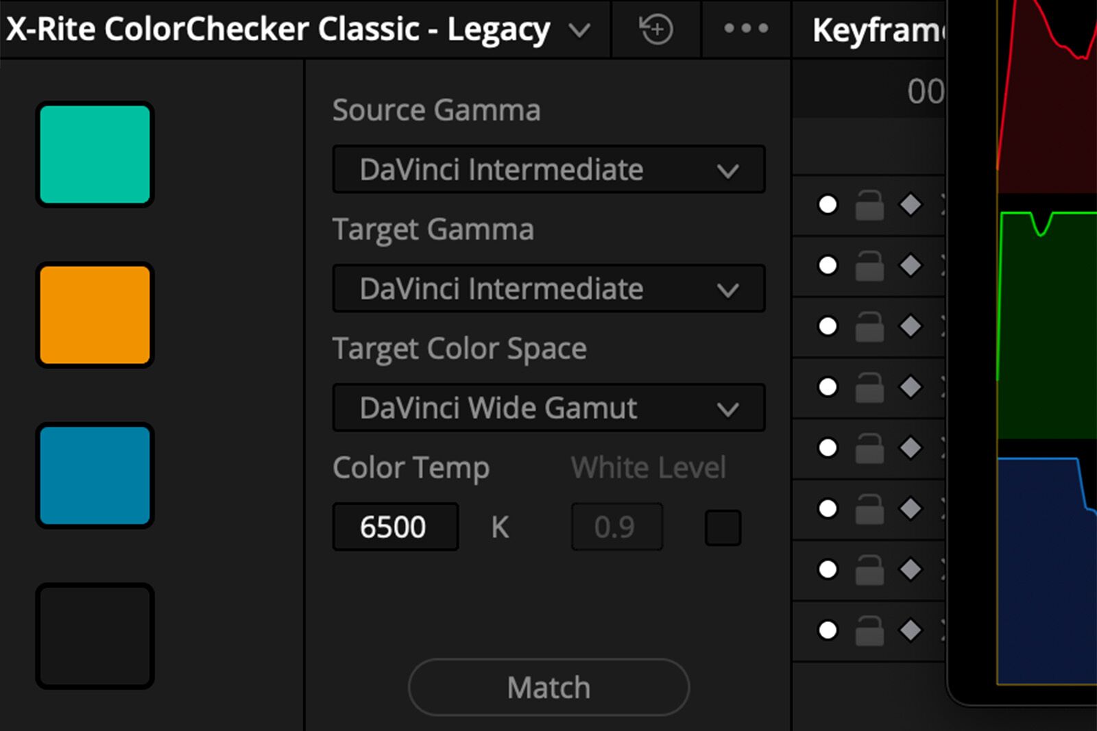Toggle the white dot in second keyframe row

[x=828, y=265]
